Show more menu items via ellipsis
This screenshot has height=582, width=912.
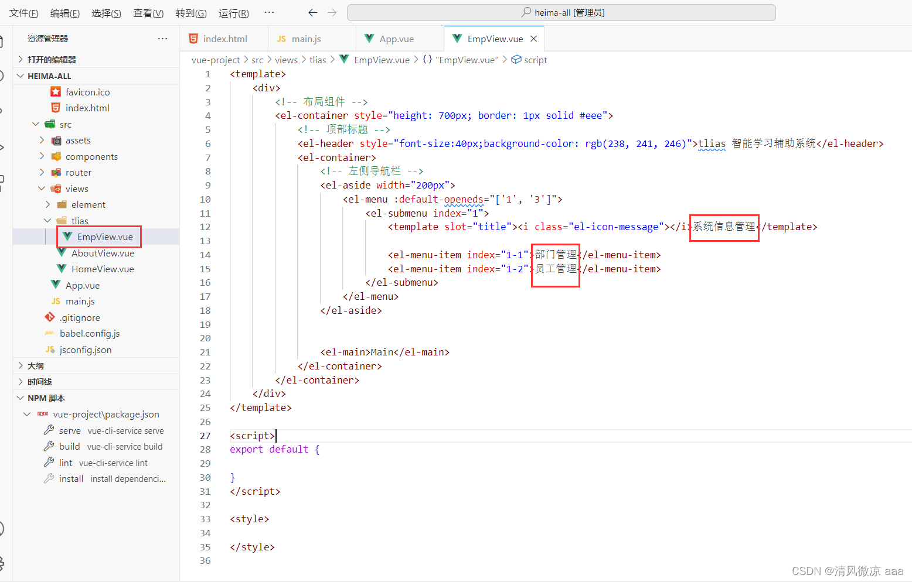point(269,12)
